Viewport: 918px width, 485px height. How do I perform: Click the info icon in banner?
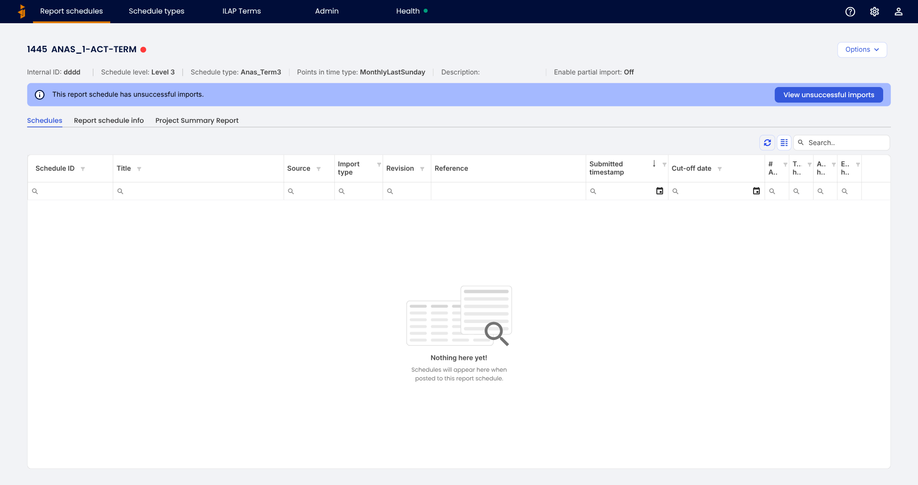[x=40, y=95]
